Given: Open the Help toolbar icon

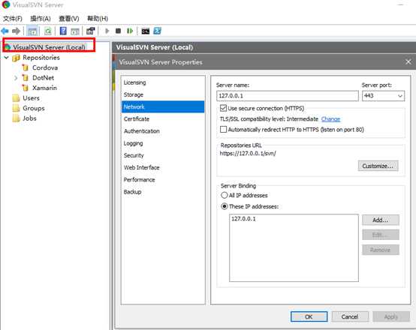Looking at the screenshot, I should click(63, 31).
